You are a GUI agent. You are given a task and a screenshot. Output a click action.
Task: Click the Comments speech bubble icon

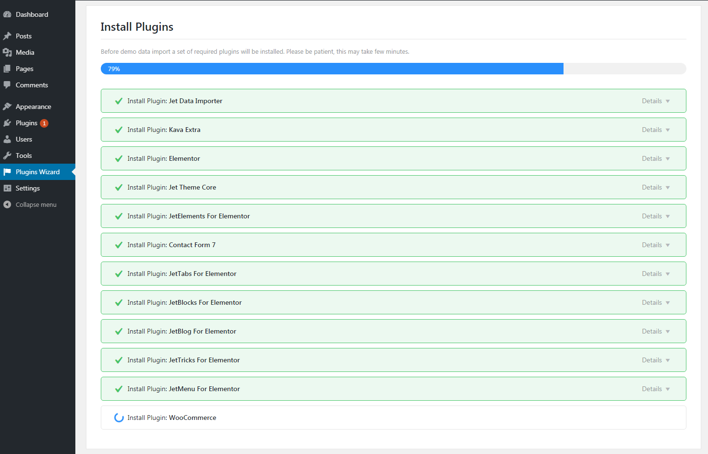7,85
